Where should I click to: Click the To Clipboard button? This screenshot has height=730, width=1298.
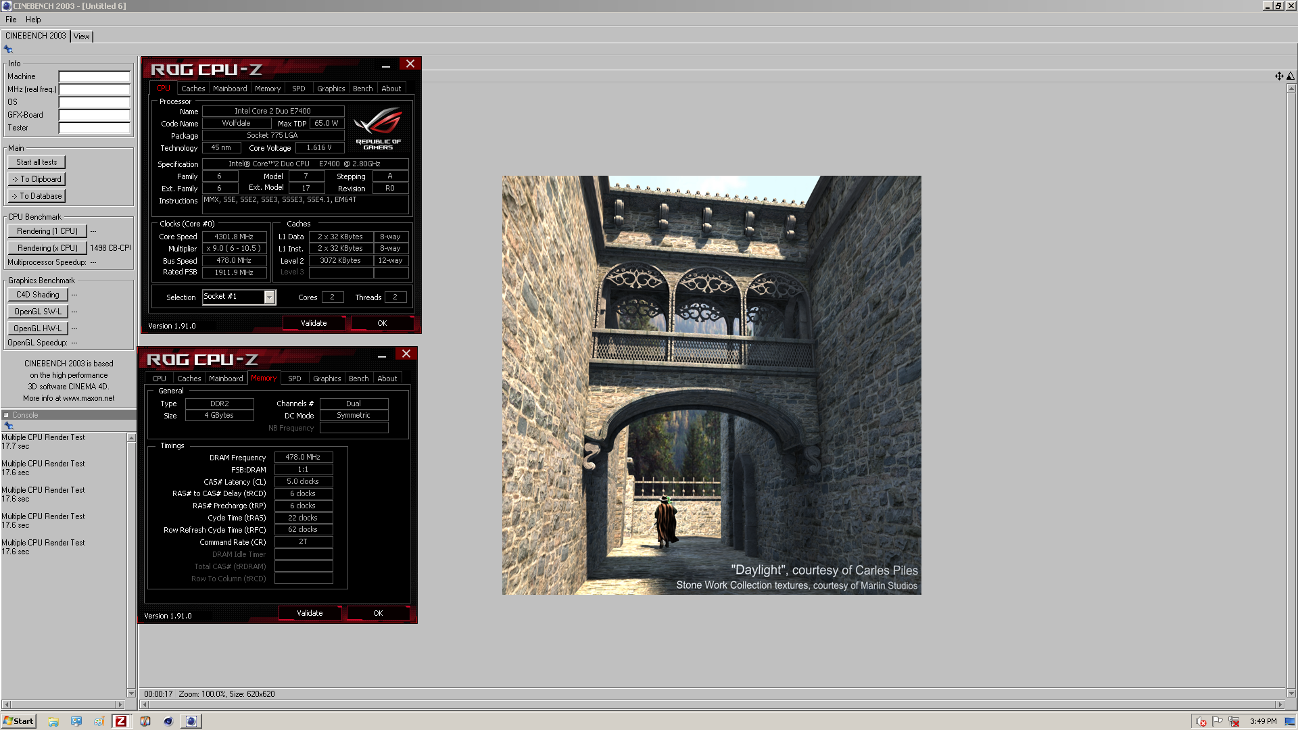pos(37,179)
